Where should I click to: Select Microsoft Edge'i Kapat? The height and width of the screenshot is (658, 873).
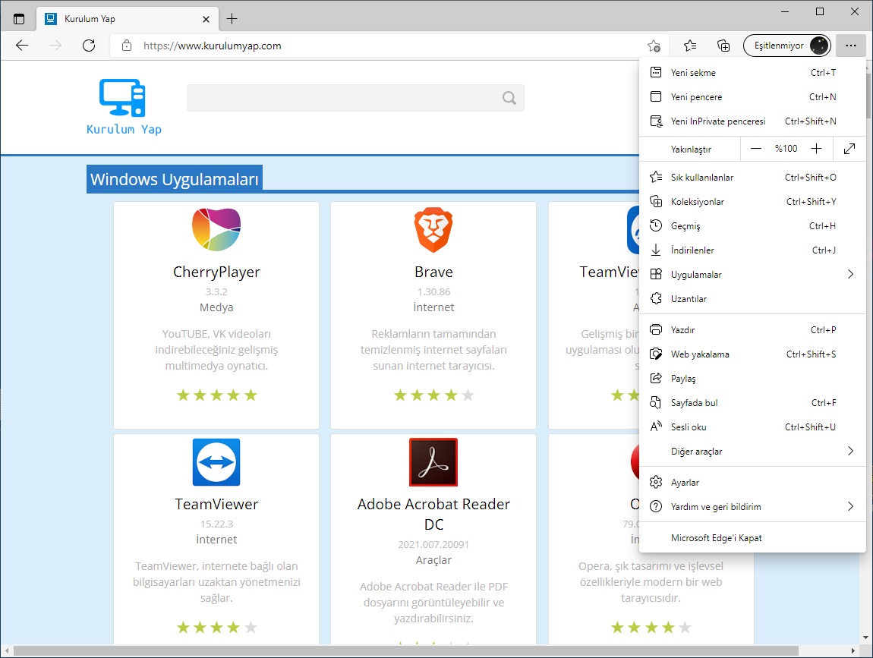pos(752,538)
